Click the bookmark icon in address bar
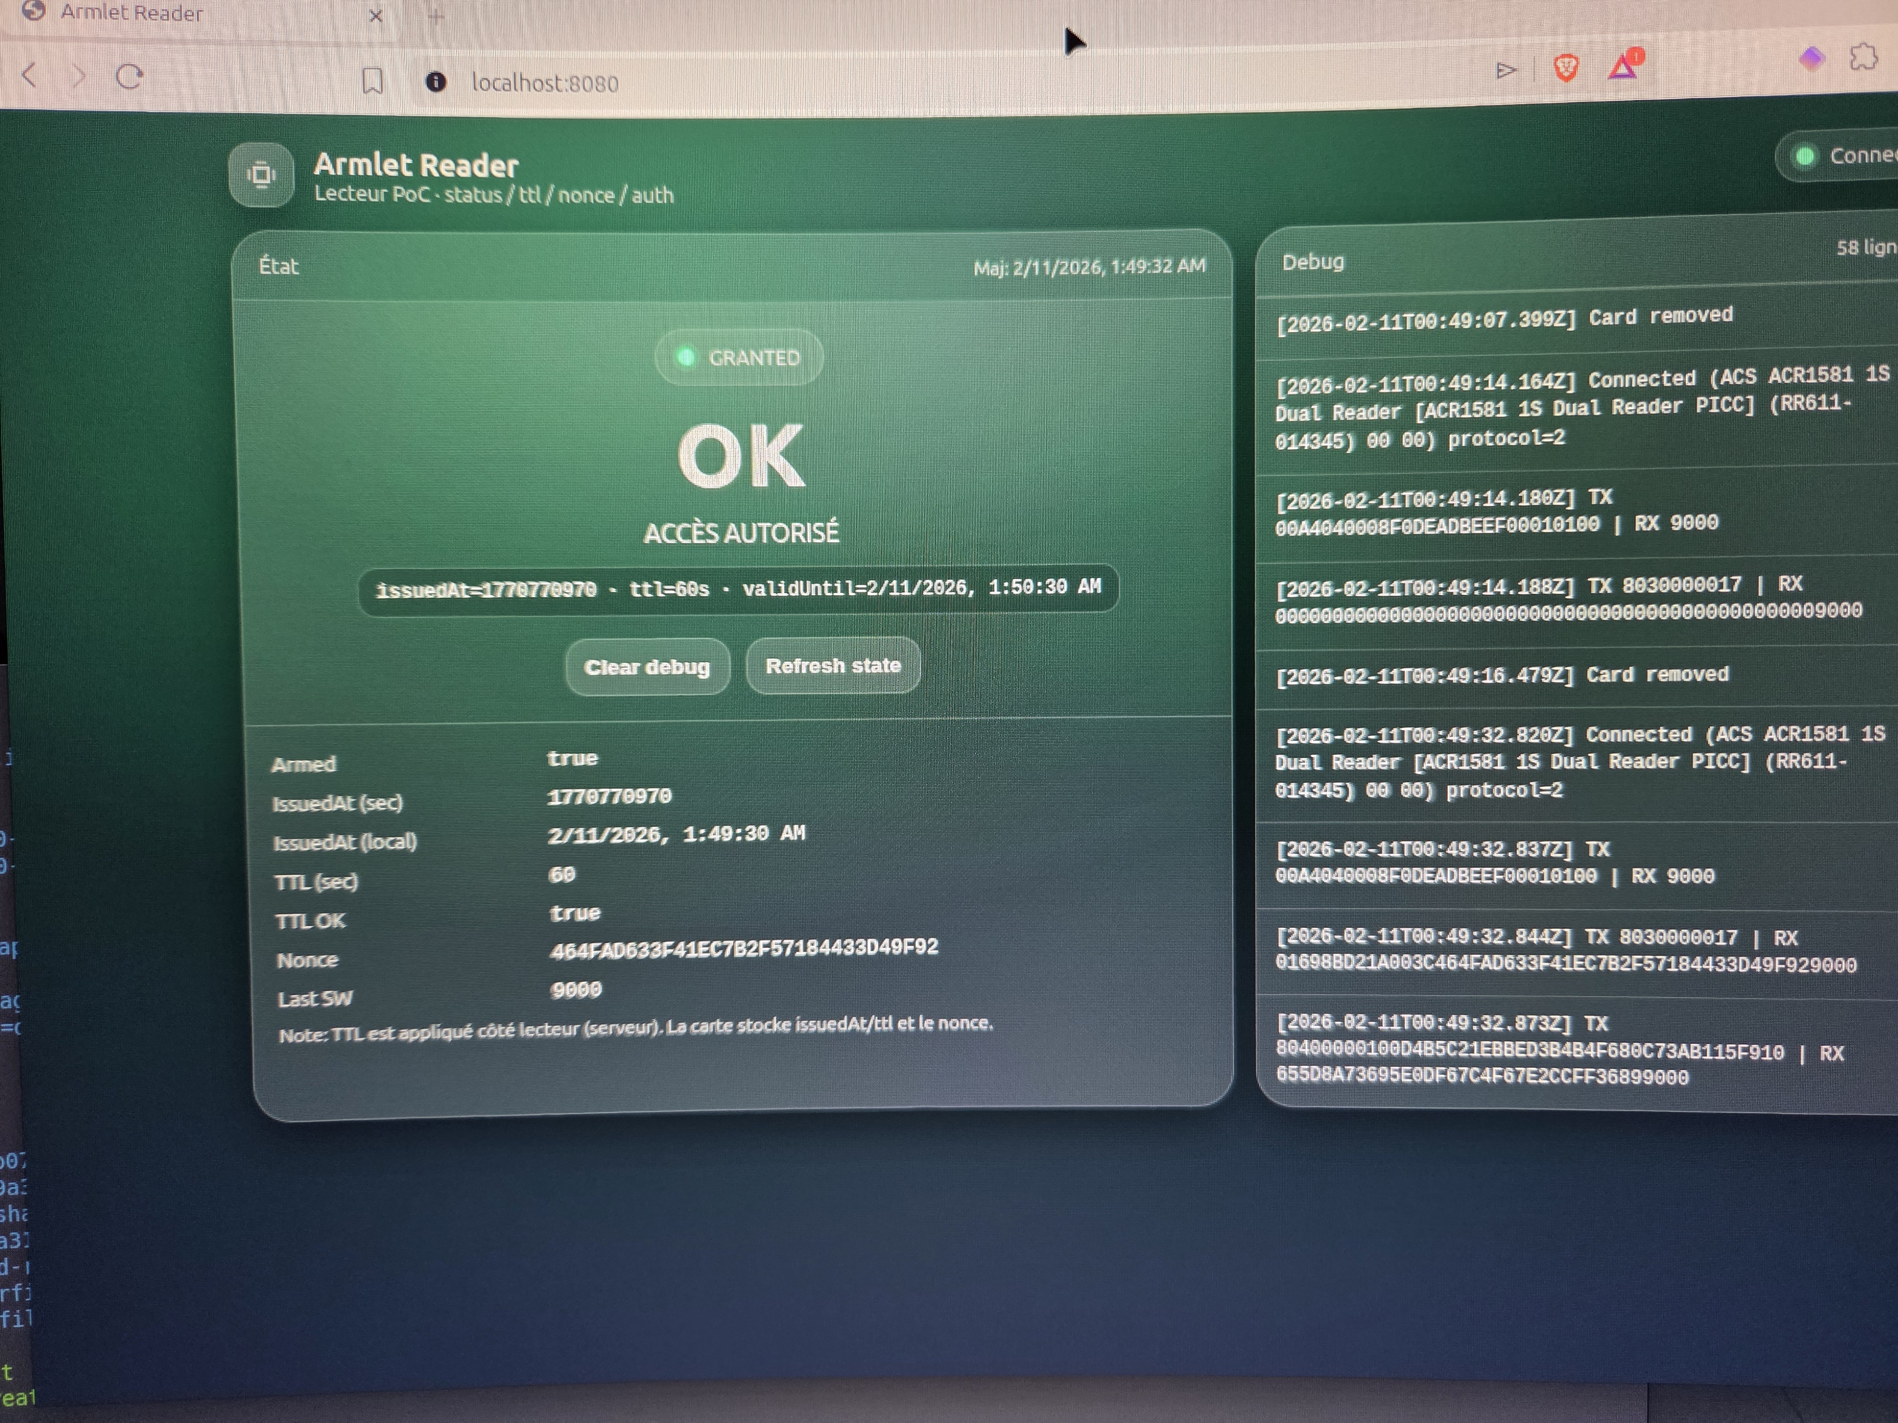Image resolution: width=1898 pixels, height=1423 pixels. (x=372, y=82)
